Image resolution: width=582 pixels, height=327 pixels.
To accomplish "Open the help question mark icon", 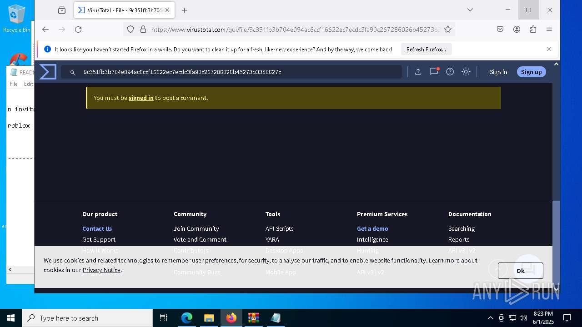I will (x=450, y=72).
